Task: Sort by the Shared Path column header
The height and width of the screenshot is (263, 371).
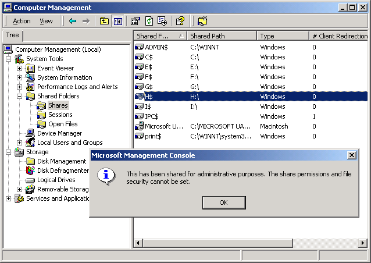Action: 221,36
